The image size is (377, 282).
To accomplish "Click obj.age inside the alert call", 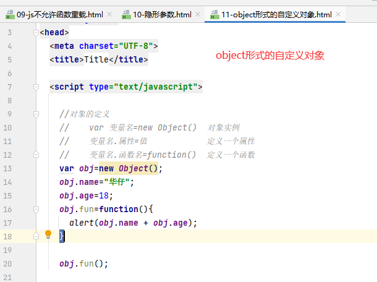I will click(171, 223).
